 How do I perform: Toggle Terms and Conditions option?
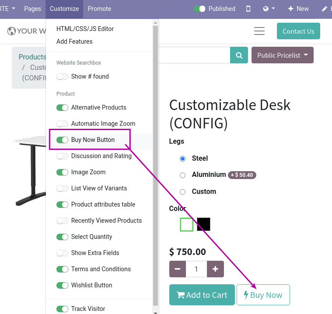[x=62, y=269]
